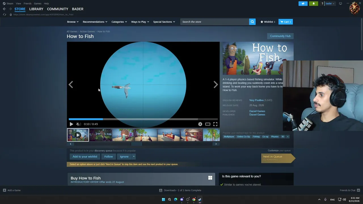Select the How to Fish trailer thumbnail
Viewport: 363px width, 204px height.
click(78, 135)
